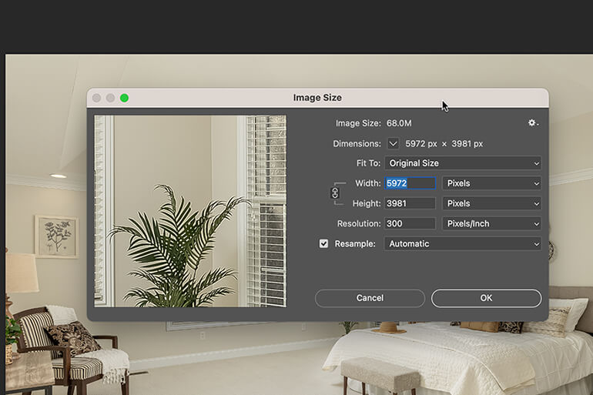The width and height of the screenshot is (593, 395).
Task: Confirm with the OK button
Action: click(x=487, y=298)
